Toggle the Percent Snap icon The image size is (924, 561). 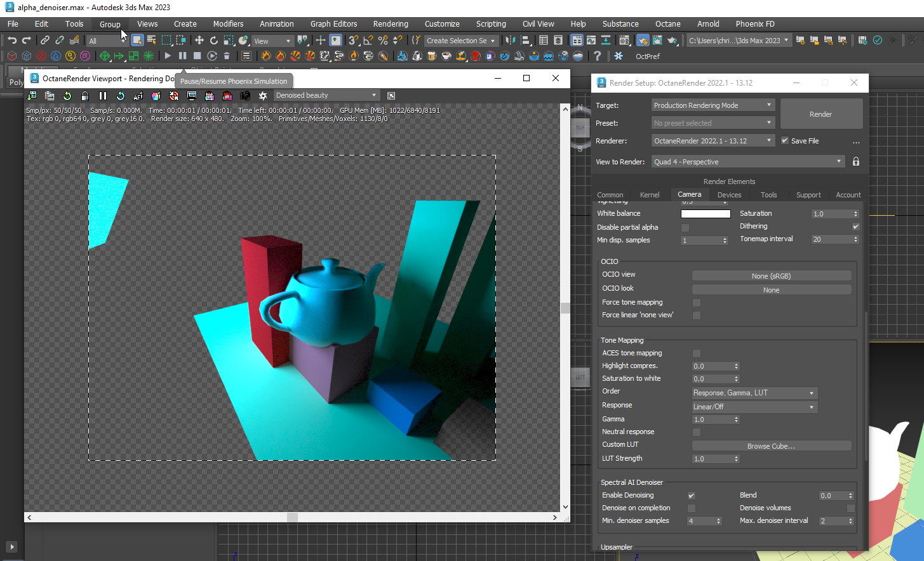click(383, 40)
